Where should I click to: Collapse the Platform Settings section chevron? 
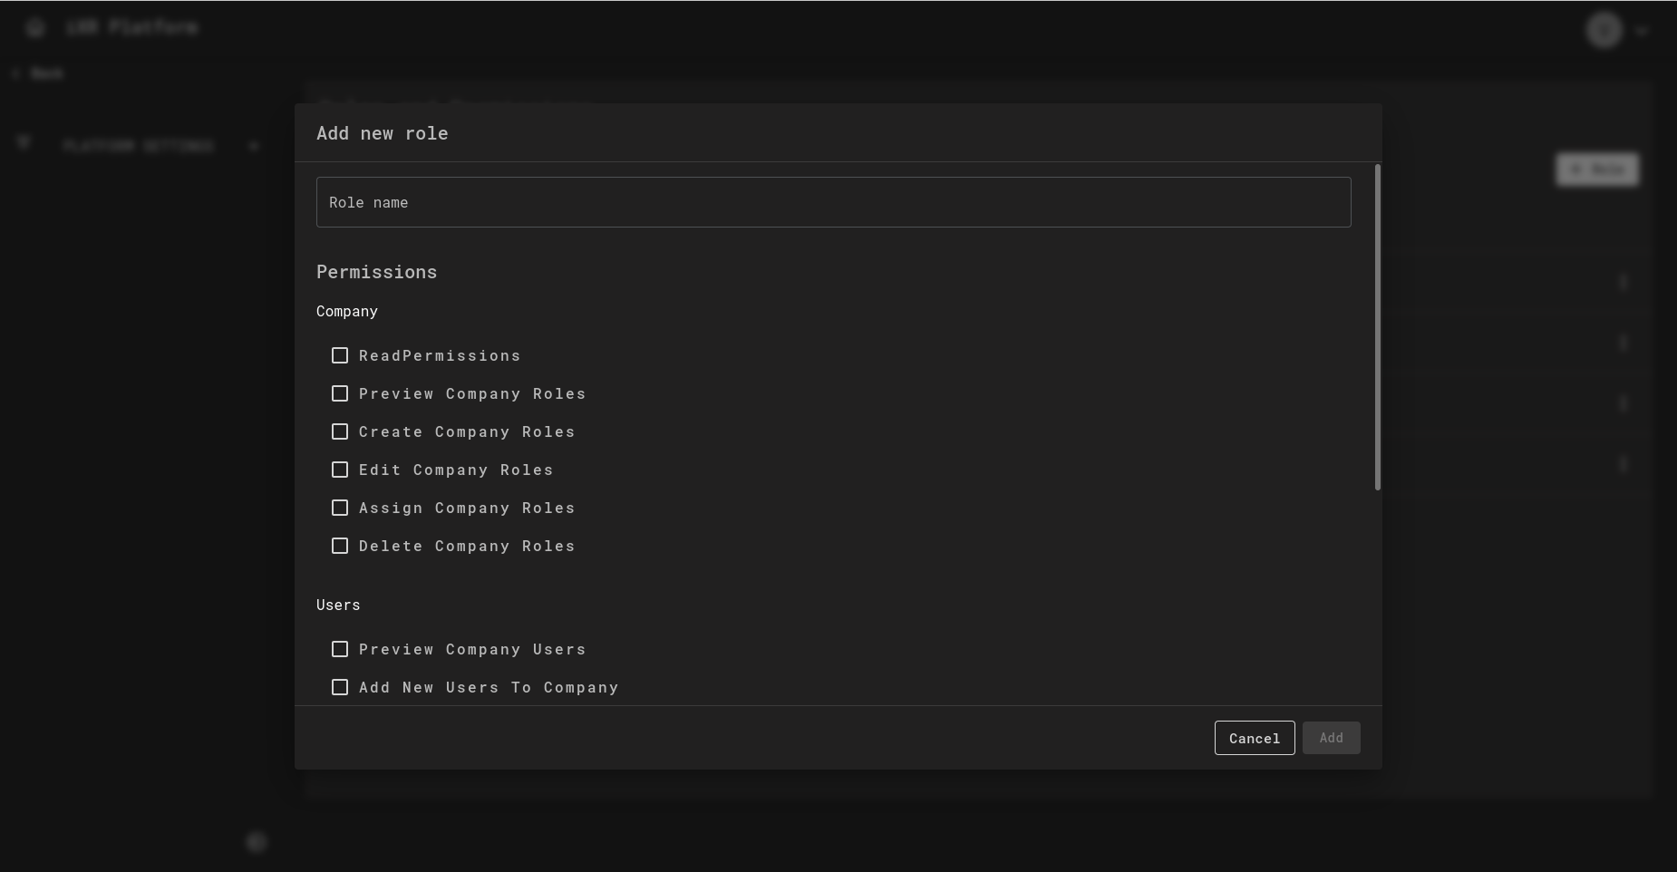click(x=254, y=145)
